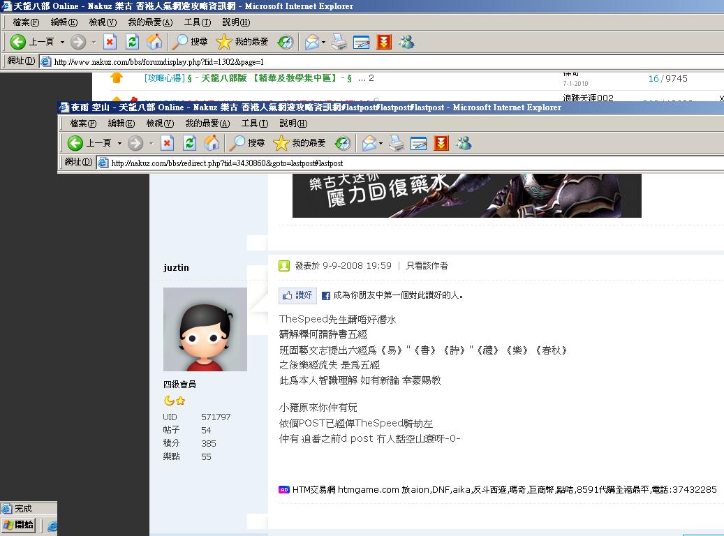Click the Stop icon in front window toolbar
This screenshot has height=536, width=724.
point(167,143)
